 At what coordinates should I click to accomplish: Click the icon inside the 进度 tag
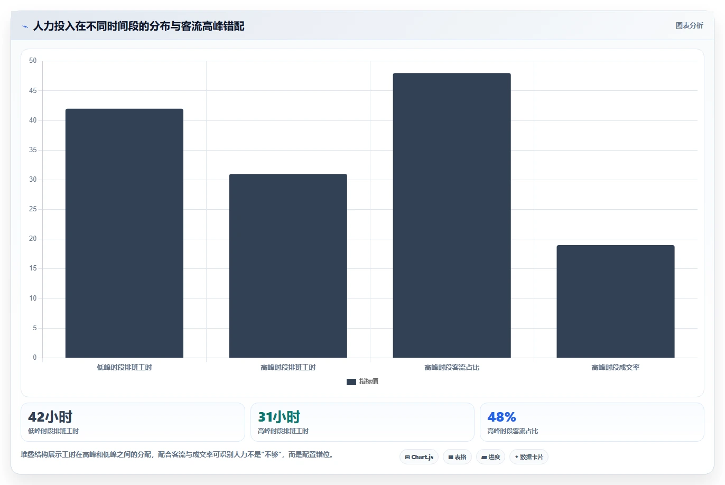[x=484, y=458]
